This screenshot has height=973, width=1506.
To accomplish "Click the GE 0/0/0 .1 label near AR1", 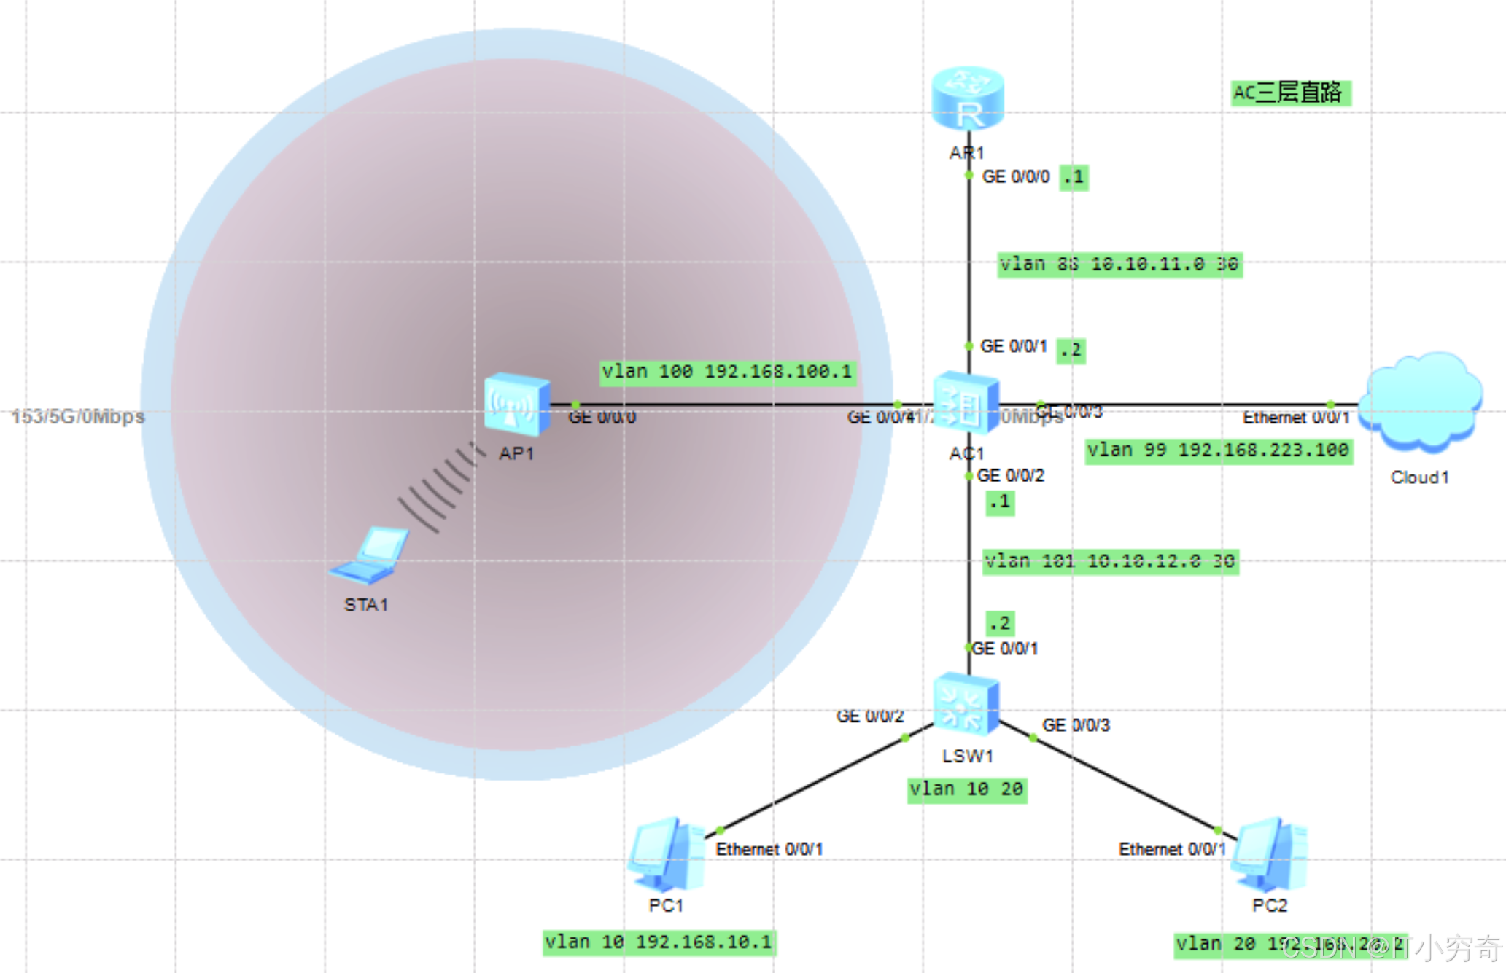I will pyautogui.click(x=1074, y=177).
